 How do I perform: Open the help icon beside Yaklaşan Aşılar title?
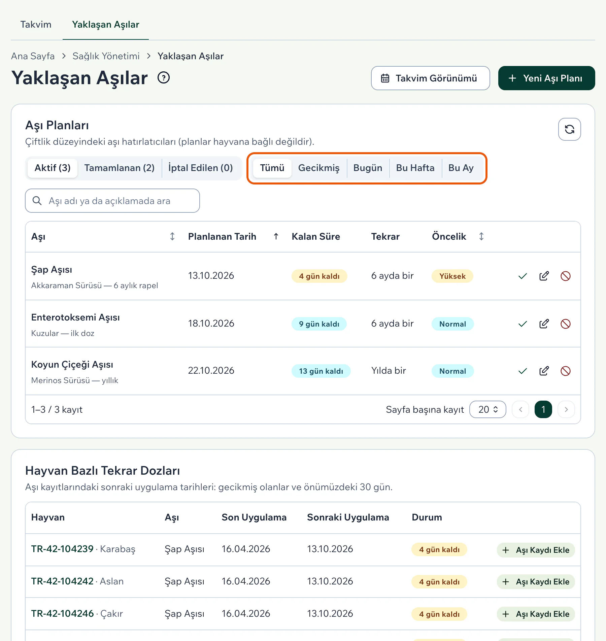click(x=164, y=78)
